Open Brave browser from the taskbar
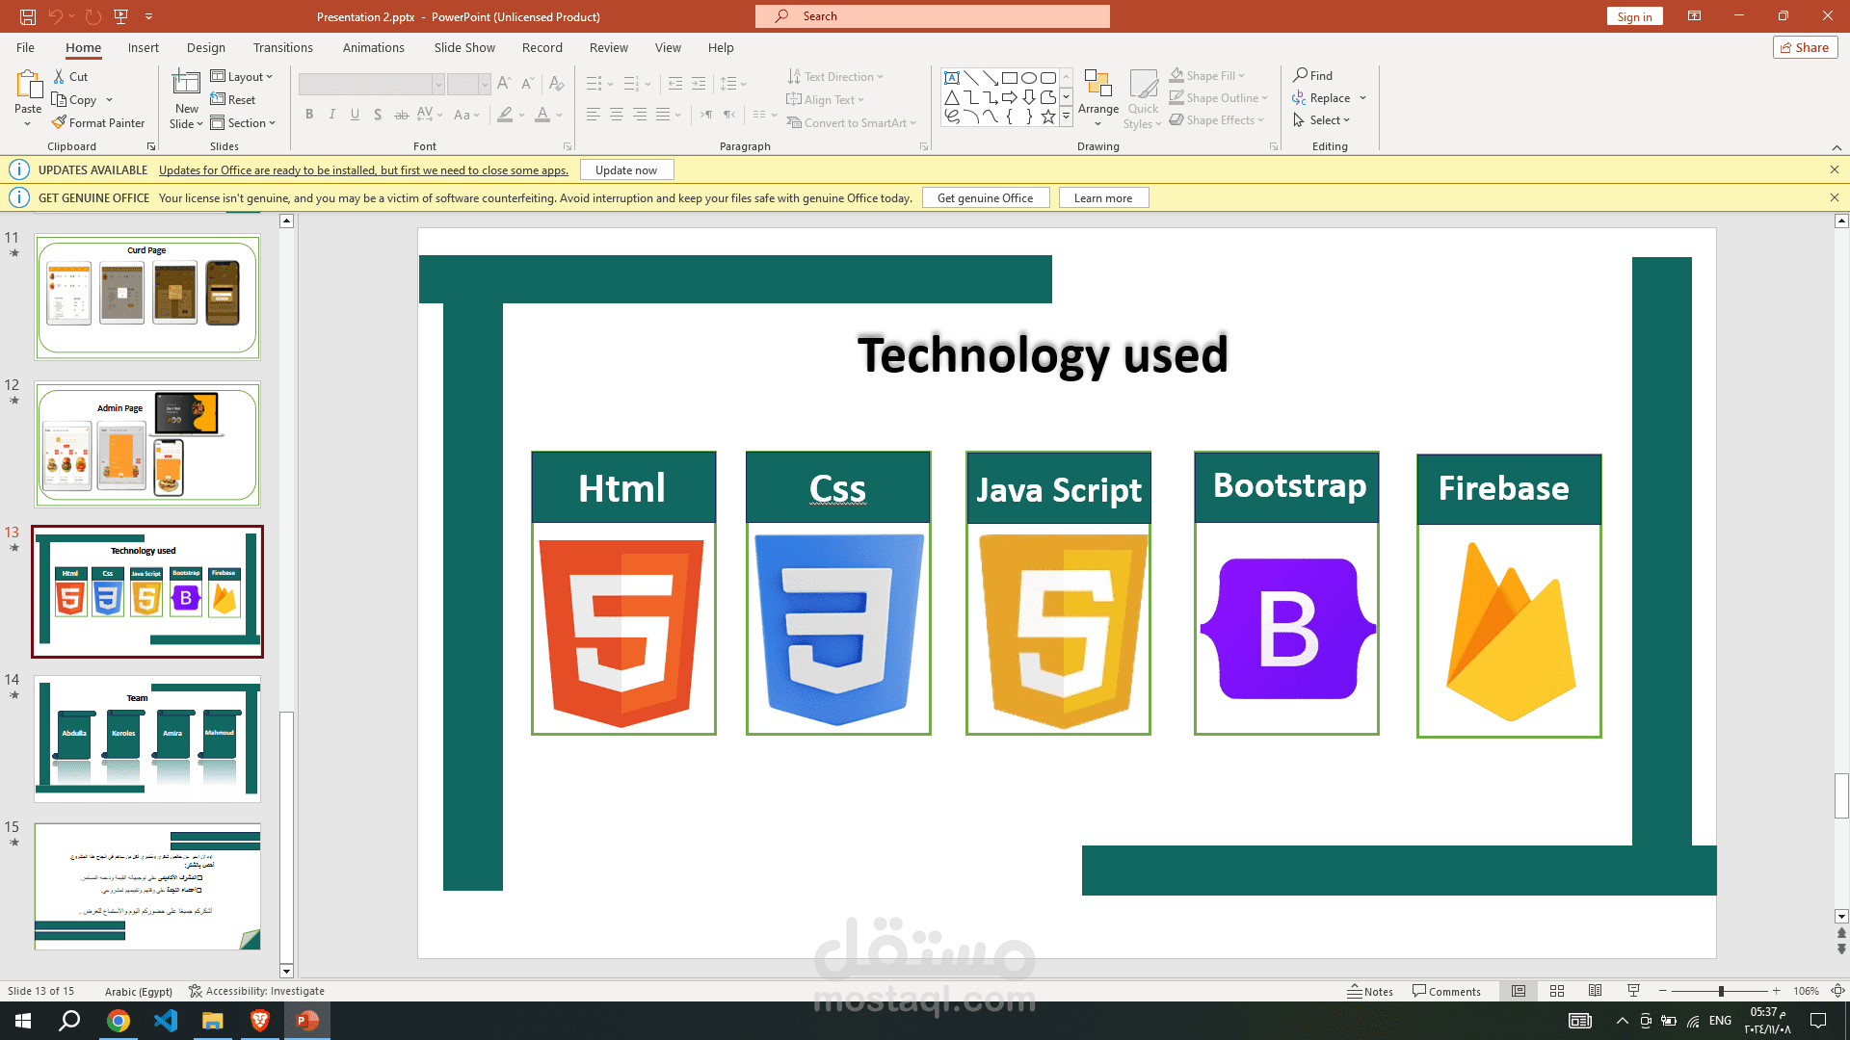 259,1021
